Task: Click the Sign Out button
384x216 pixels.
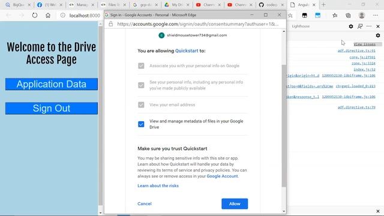Action: 52,108
